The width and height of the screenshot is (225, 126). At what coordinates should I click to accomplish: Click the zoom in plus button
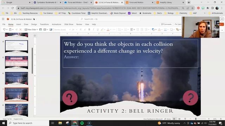pyautogui.click(x=209, y=119)
